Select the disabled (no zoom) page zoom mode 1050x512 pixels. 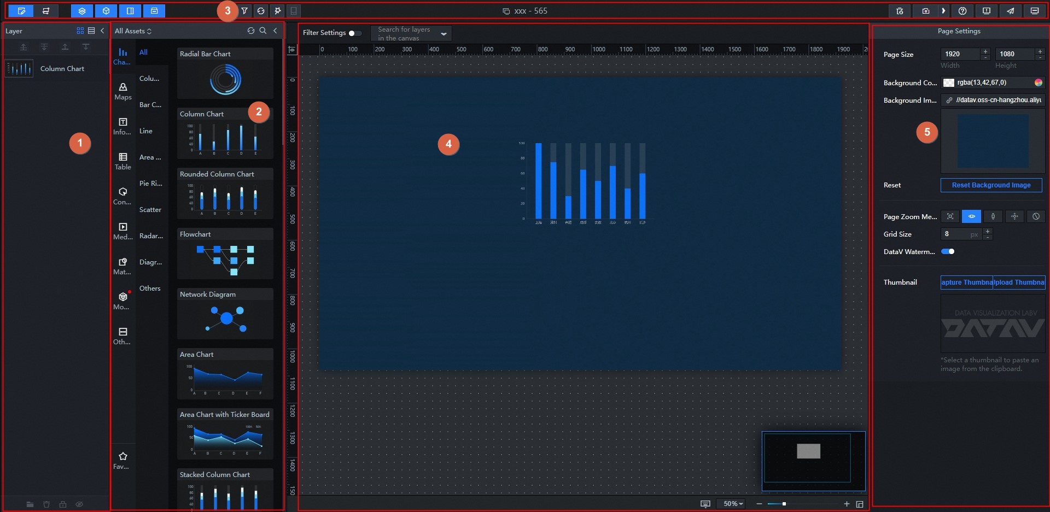point(1036,216)
